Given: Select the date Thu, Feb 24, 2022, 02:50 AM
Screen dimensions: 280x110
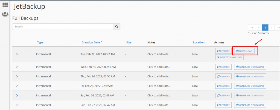Looking at the screenshot, I should click(x=98, y=76).
